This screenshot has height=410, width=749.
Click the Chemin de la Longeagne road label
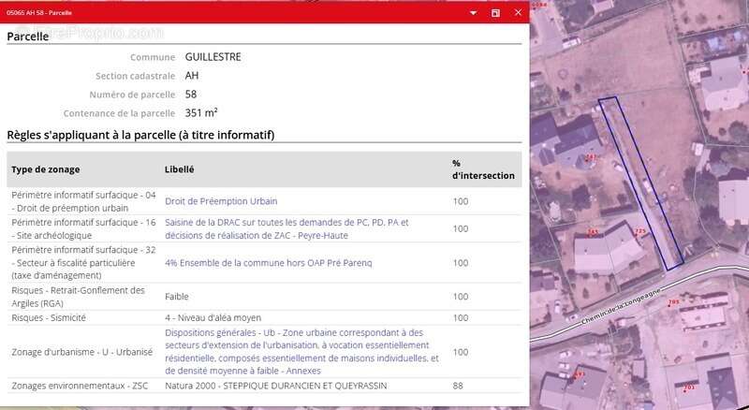[618, 305]
